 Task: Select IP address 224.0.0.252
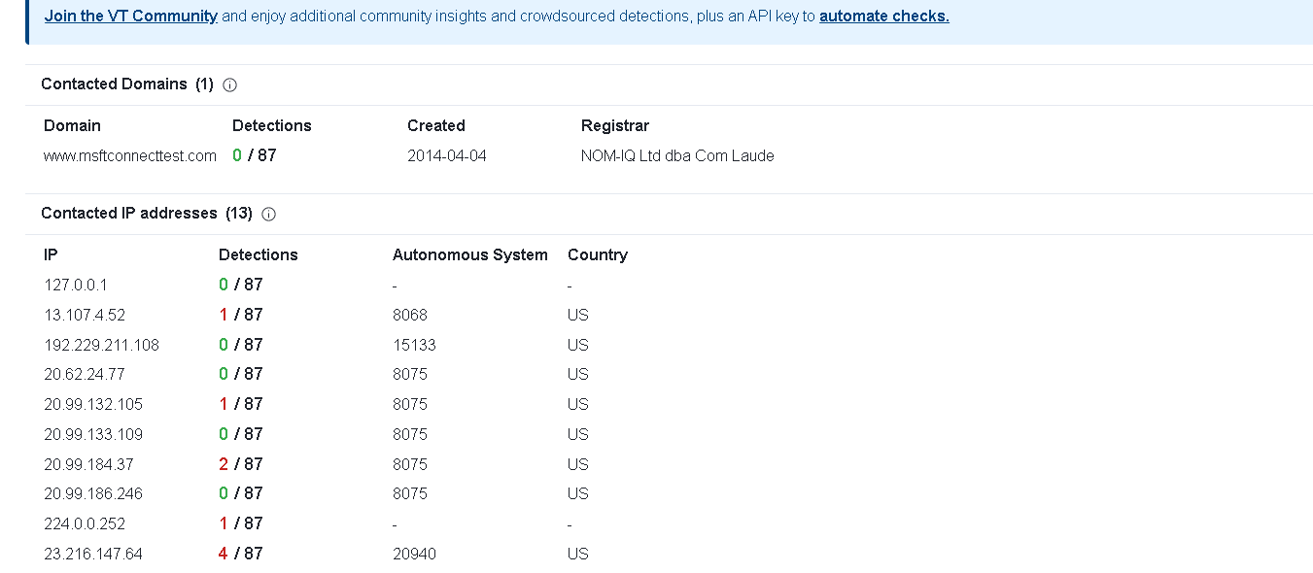pos(85,524)
